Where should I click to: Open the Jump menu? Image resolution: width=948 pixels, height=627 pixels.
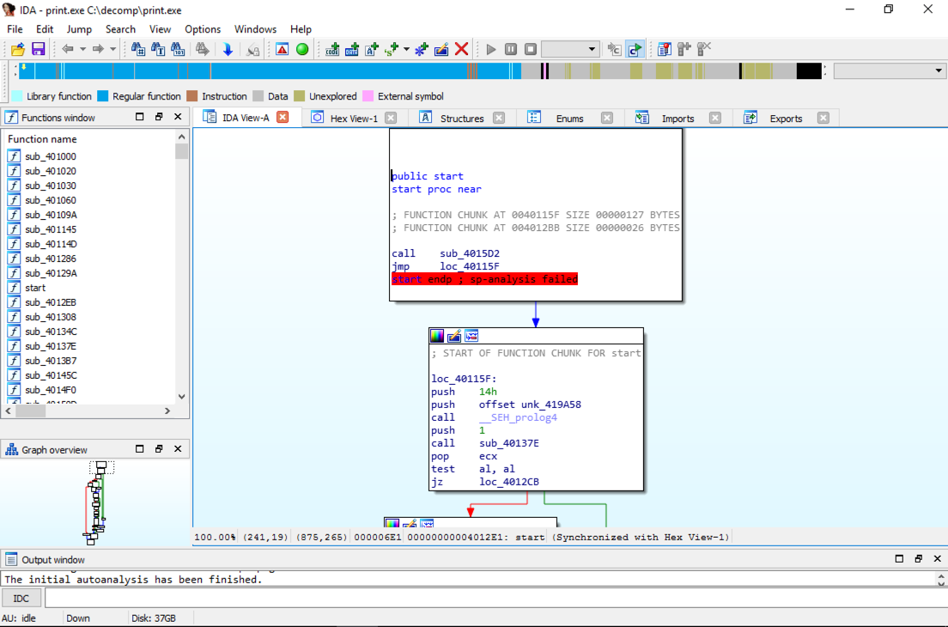[79, 29]
